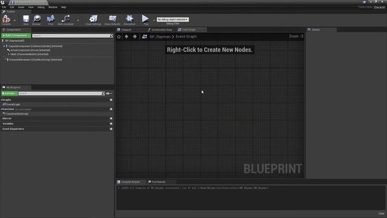Click the Components search magnifier icon

[111, 36]
